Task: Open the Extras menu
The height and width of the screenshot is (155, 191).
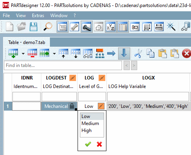Action: 38,16
